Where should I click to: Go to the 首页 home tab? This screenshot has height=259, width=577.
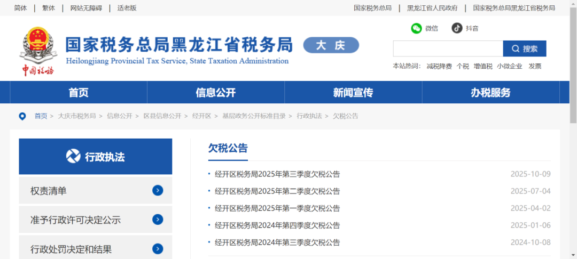79,92
